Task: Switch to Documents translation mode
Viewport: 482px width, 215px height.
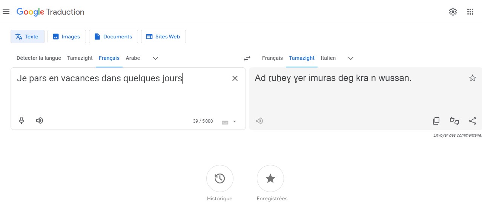Action: coord(114,37)
